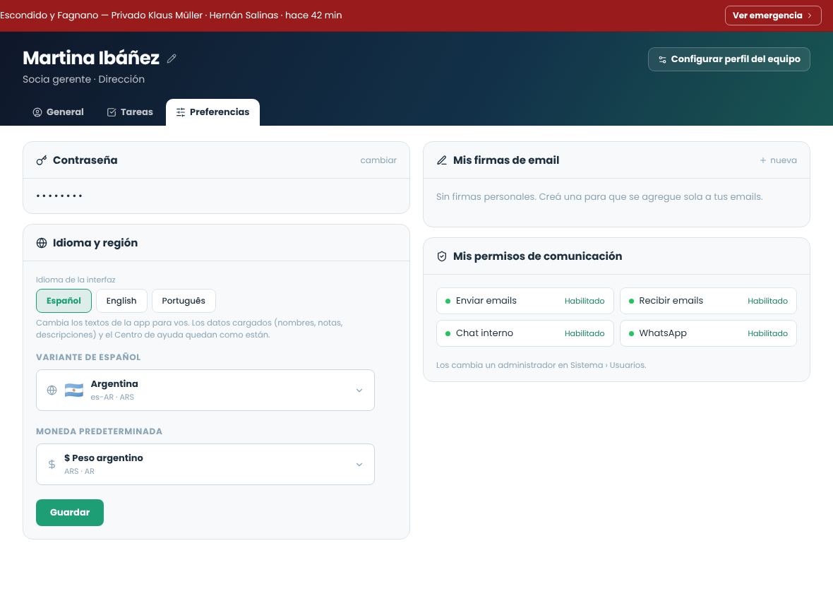Open the Peso argentino currency dropdown

[205, 464]
